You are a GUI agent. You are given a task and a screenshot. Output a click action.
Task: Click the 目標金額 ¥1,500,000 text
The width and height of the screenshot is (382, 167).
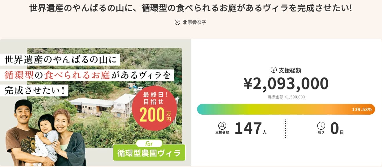(286, 97)
